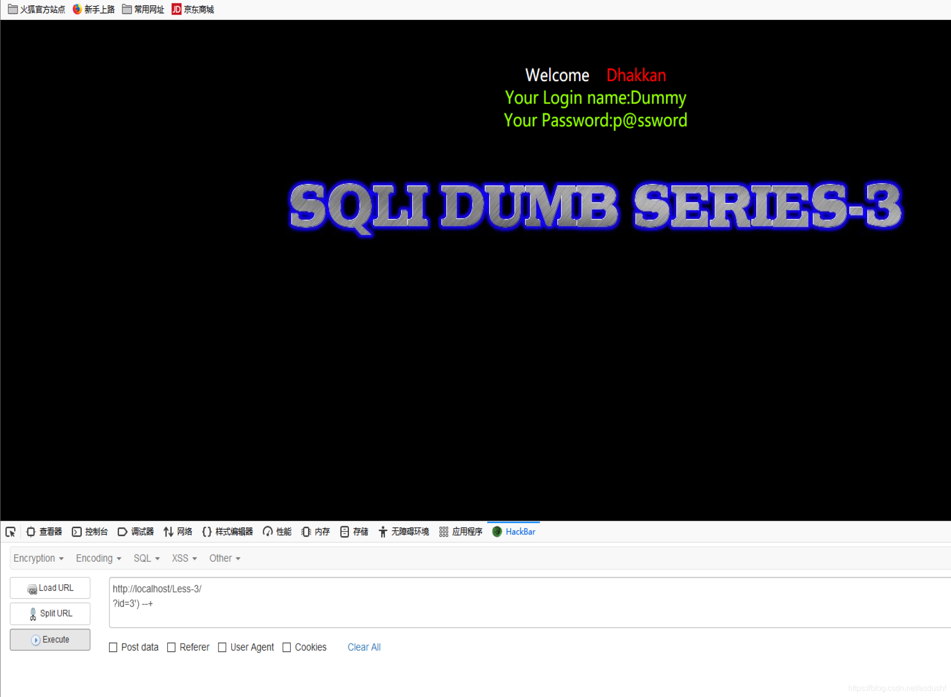
Task: Click the element picker icon in devtools
Action: (x=11, y=532)
